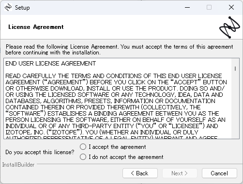Click the "Do you accept this license?" label

[40, 152]
